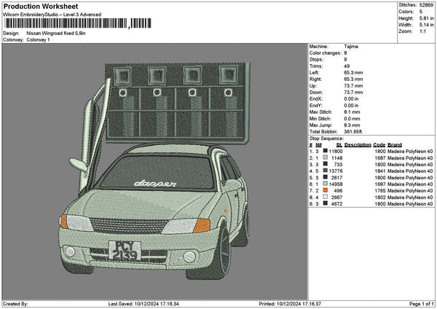Click the swatch for stop 4 with 13776 stitches

pyautogui.click(x=326, y=170)
